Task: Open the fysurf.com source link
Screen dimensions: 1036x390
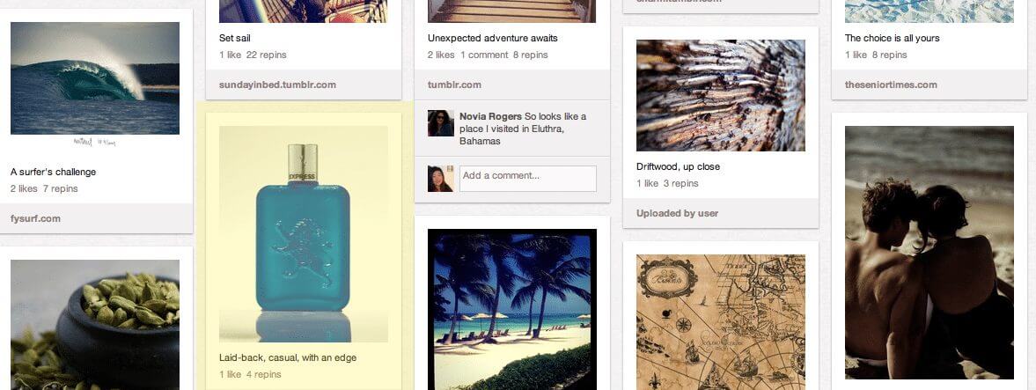Action: click(x=36, y=218)
